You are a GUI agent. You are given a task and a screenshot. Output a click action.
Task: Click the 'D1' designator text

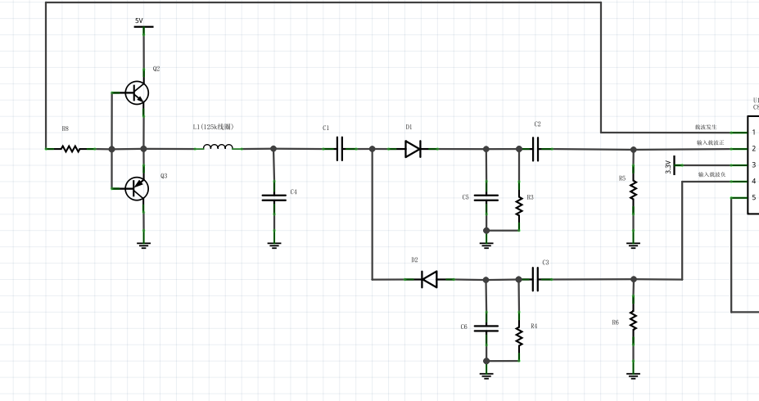click(409, 127)
